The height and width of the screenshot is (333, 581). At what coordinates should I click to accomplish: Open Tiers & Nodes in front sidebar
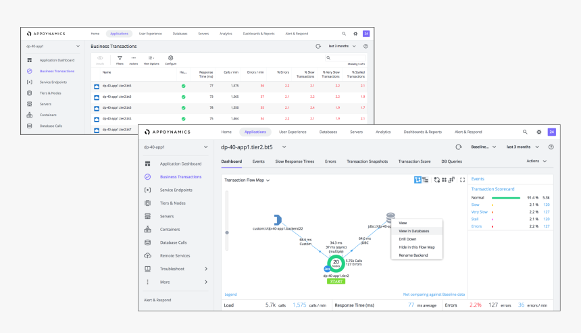coord(172,203)
